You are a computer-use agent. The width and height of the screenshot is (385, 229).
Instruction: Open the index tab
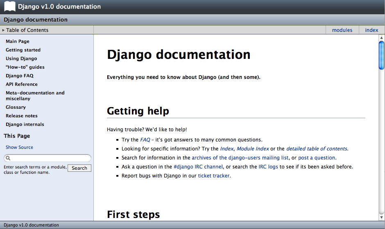click(371, 30)
